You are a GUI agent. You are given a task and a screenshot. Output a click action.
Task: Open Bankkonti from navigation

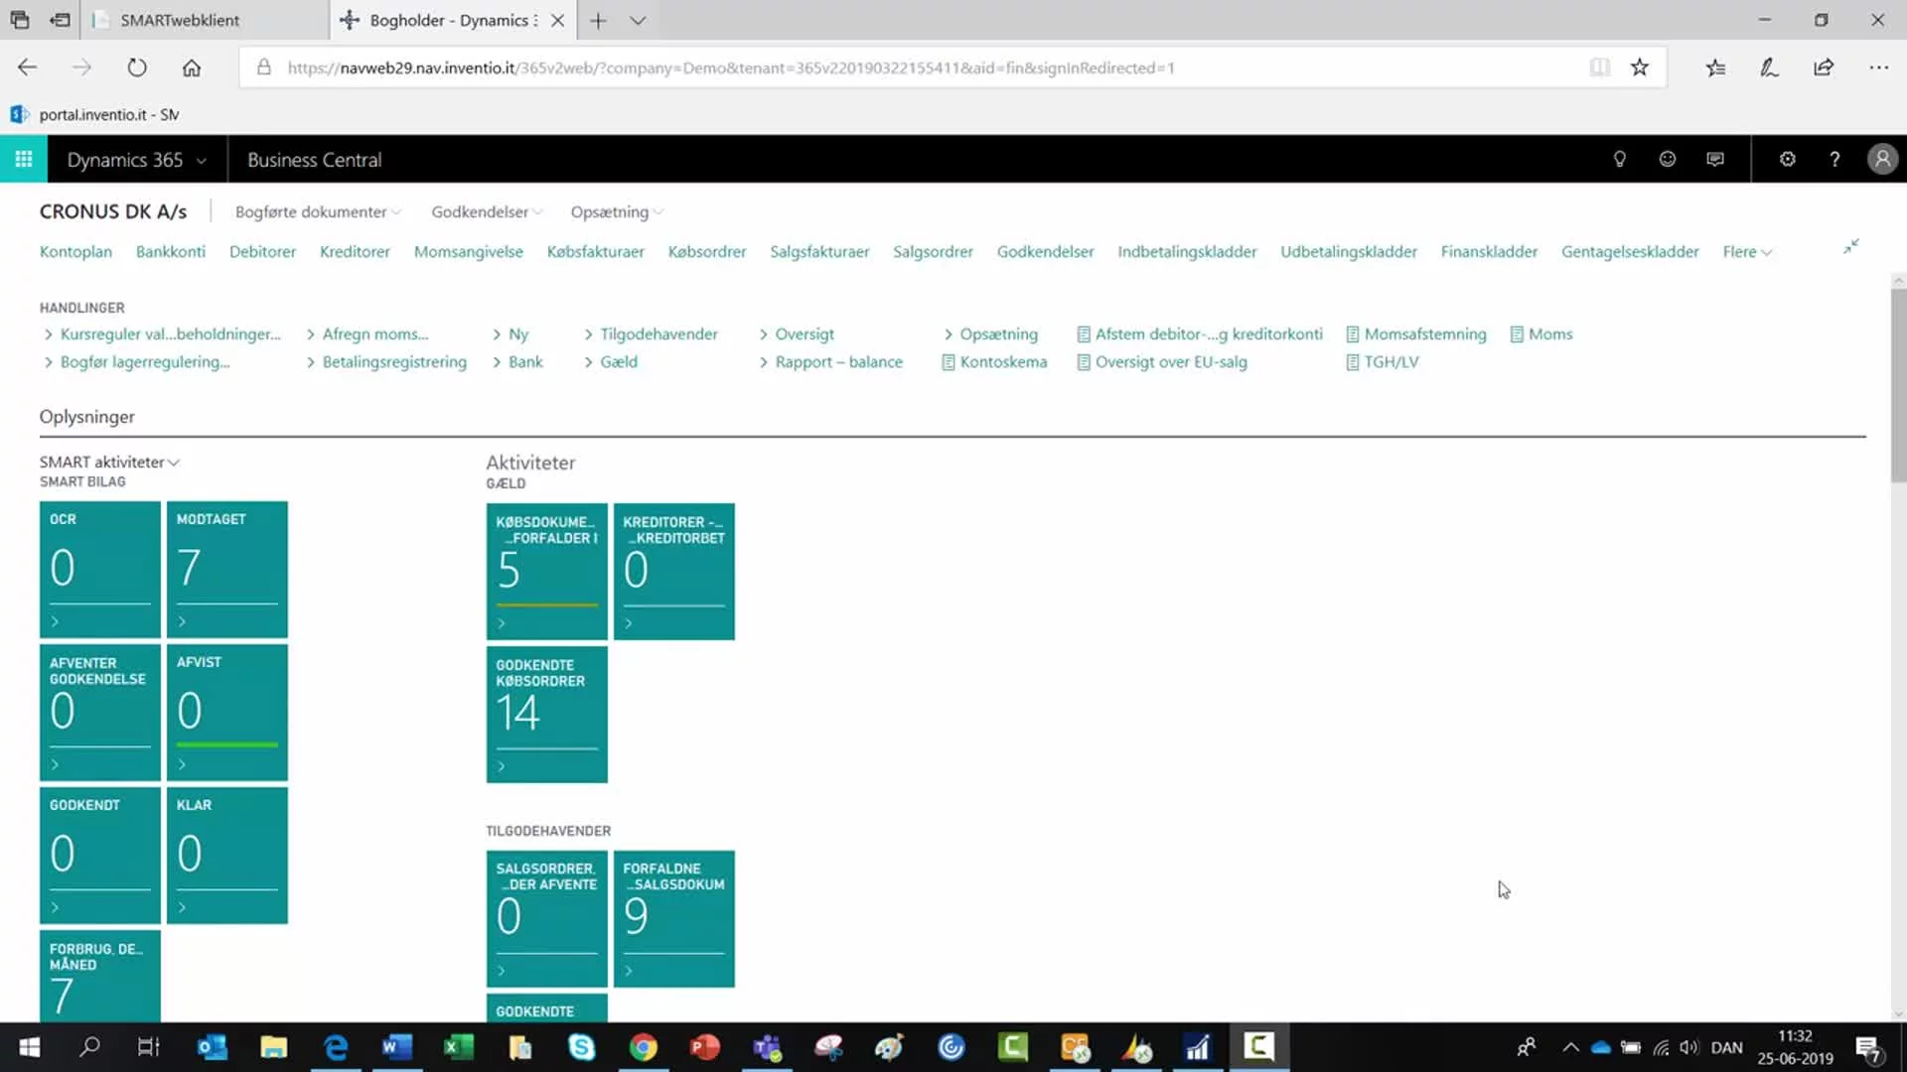pyautogui.click(x=171, y=251)
